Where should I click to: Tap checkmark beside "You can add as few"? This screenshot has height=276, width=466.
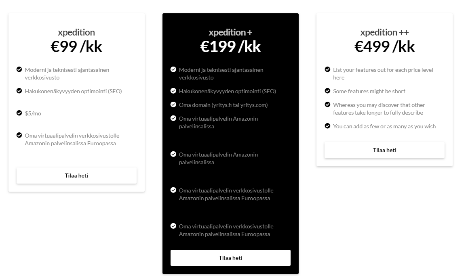(327, 126)
